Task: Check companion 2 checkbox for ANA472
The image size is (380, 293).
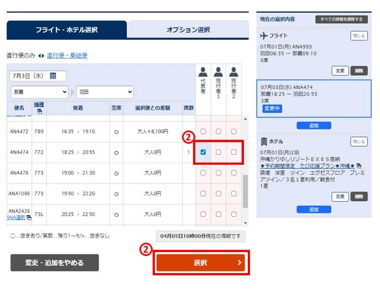Action: pos(233,132)
